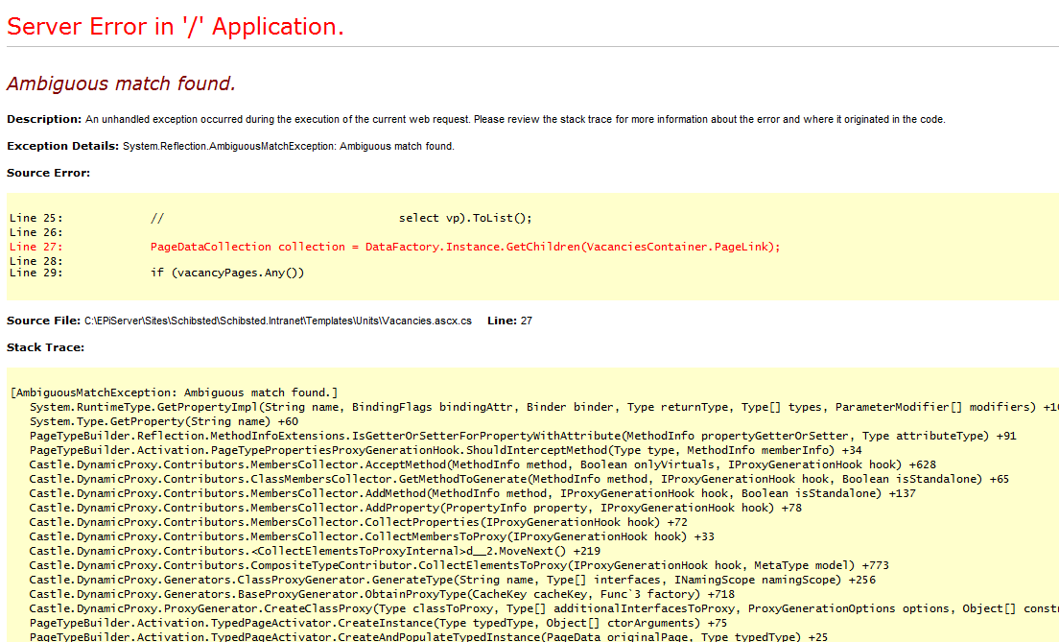The image size is (1059, 642).
Task: Click the red highlighted Line 27 code
Action: pos(465,247)
